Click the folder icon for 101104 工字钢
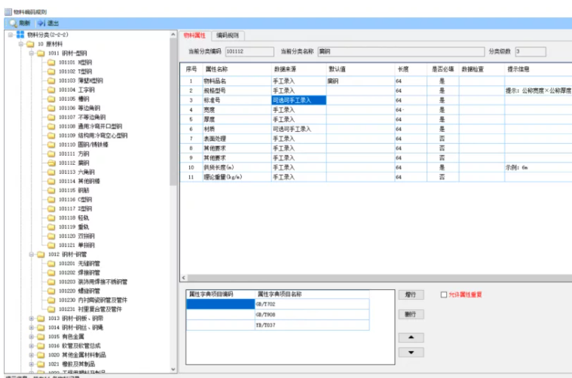This screenshot has width=572, height=378. 51,89
